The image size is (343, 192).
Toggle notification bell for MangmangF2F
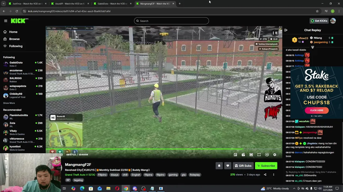[219, 166]
